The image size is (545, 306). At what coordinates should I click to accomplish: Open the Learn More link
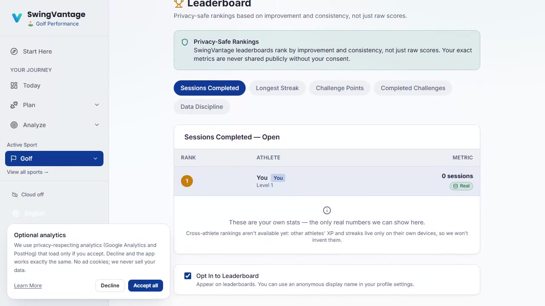pyautogui.click(x=28, y=286)
